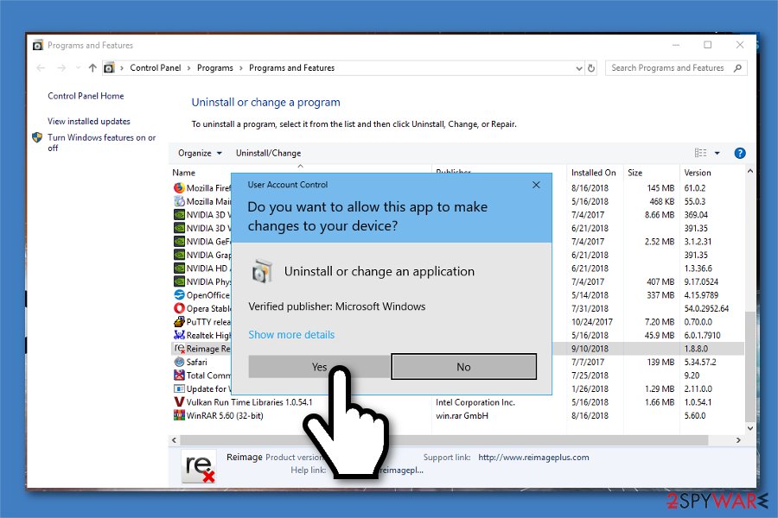Click the Safari program icon
This screenshot has height=518, width=778.
(179, 362)
